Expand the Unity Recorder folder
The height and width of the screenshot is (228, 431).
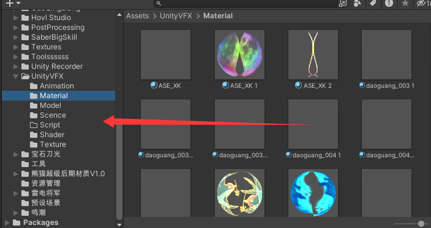point(16,66)
